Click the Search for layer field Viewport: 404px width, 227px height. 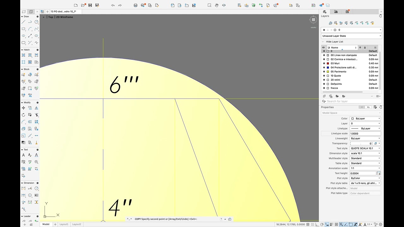350,101
